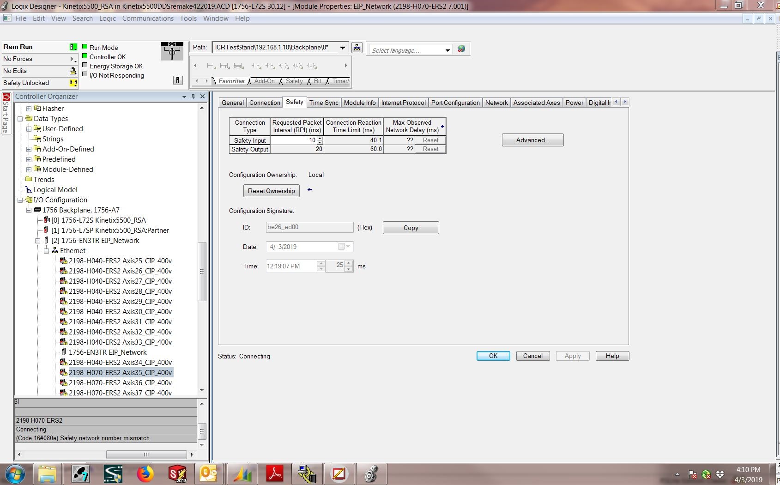780x485 pixels.
Task: Click the controller mode Rem Run icon
Action: tap(73, 47)
